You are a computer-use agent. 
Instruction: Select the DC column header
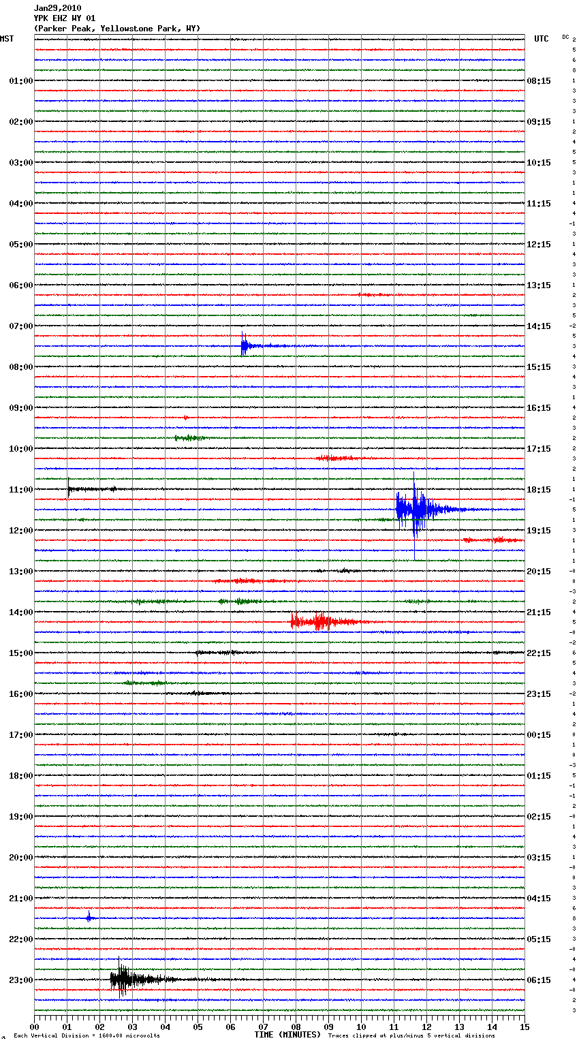(565, 37)
